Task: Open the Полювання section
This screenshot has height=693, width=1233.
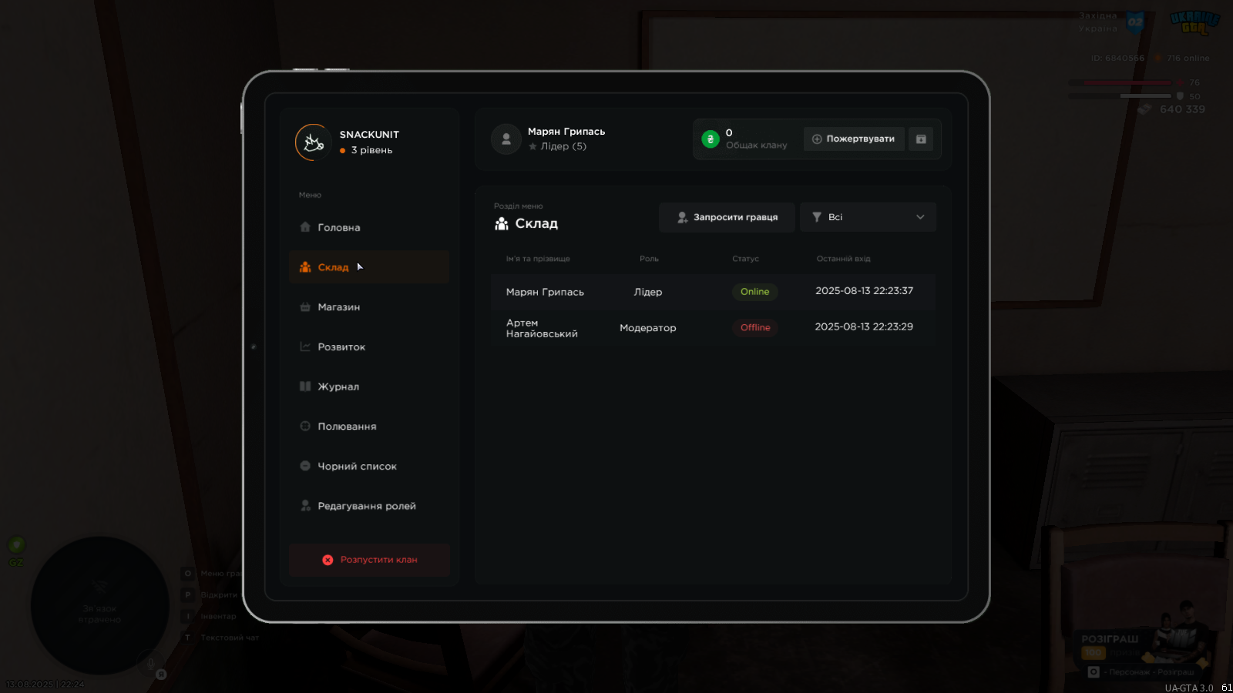Action: 368,427
